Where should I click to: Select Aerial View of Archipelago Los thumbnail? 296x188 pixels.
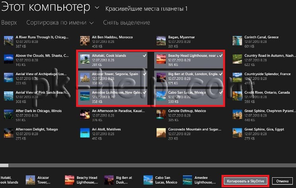(x=9, y=78)
